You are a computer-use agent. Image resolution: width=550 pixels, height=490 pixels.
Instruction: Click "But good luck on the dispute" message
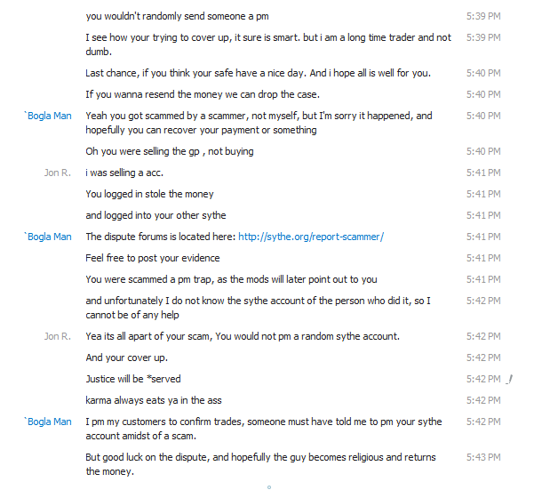point(260,457)
